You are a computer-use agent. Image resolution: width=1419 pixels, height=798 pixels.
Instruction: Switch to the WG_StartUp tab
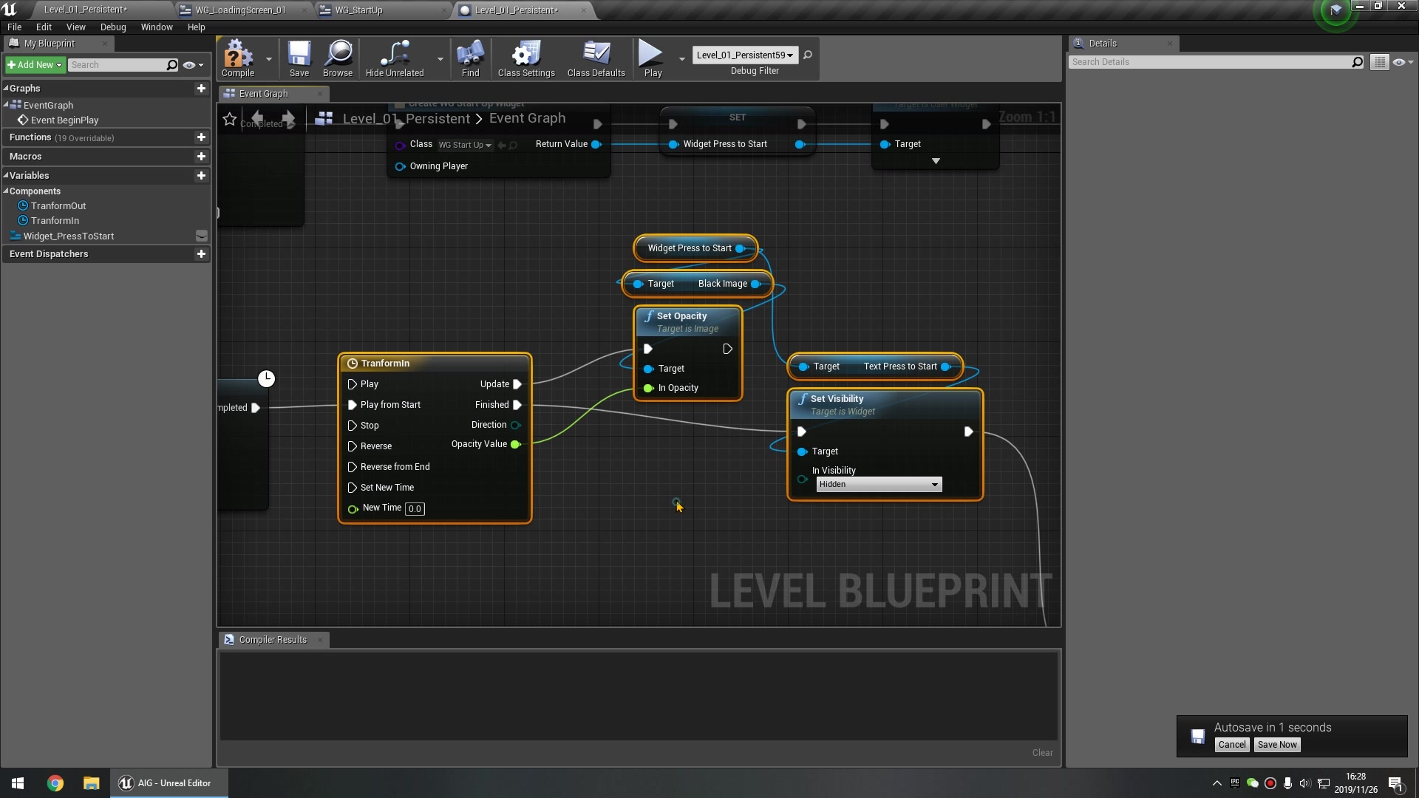(x=358, y=10)
